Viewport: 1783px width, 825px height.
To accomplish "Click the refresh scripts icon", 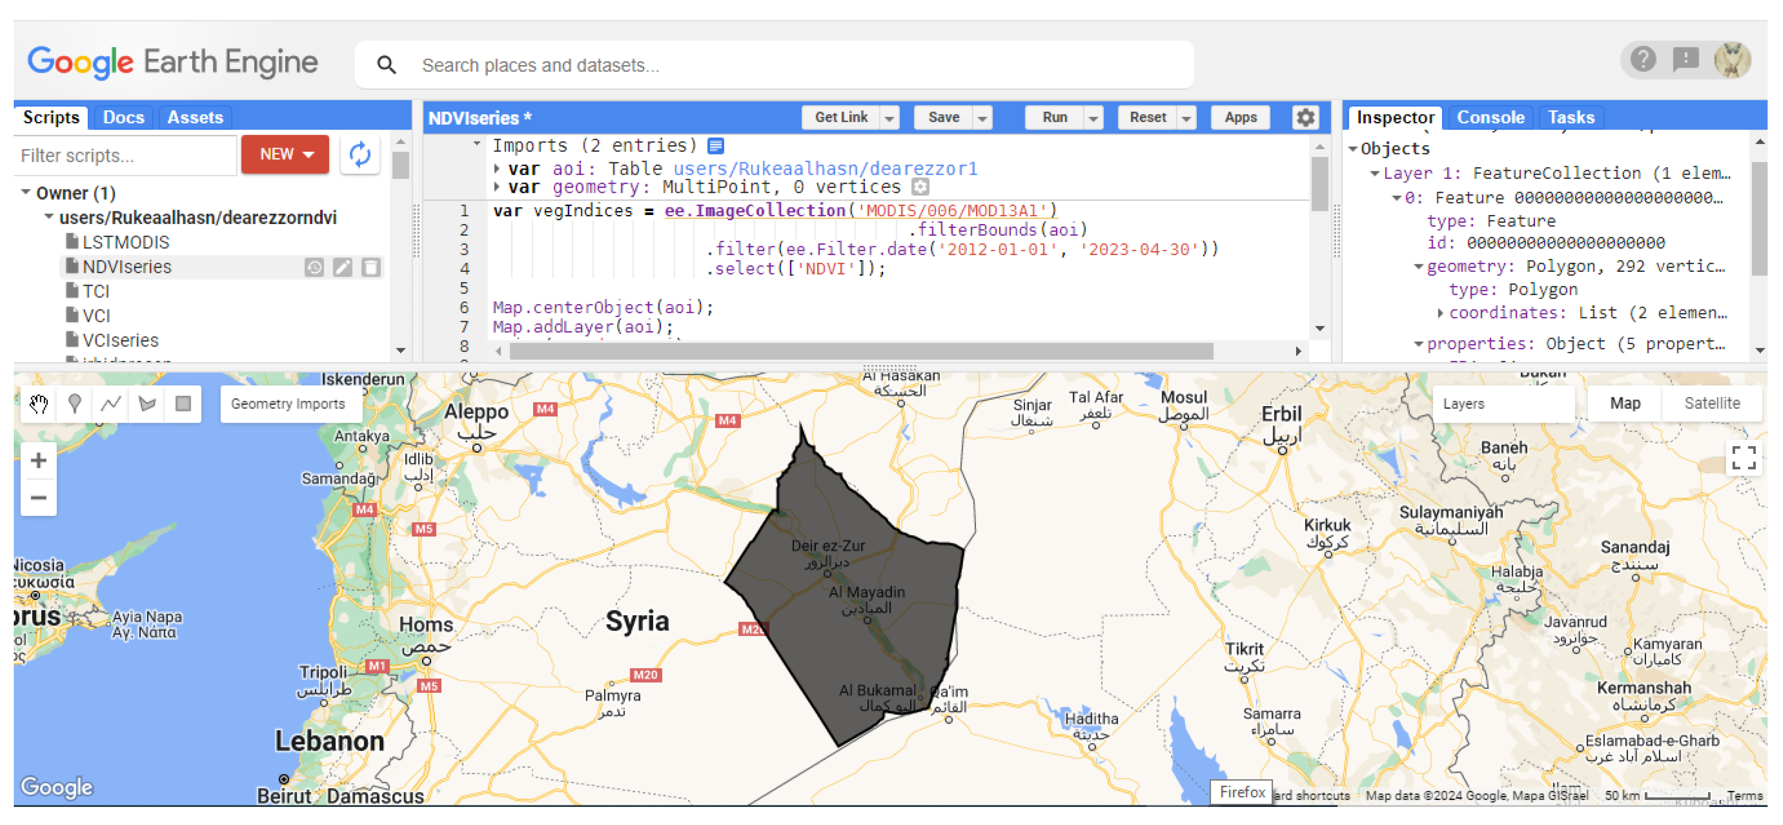I will point(360,154).
